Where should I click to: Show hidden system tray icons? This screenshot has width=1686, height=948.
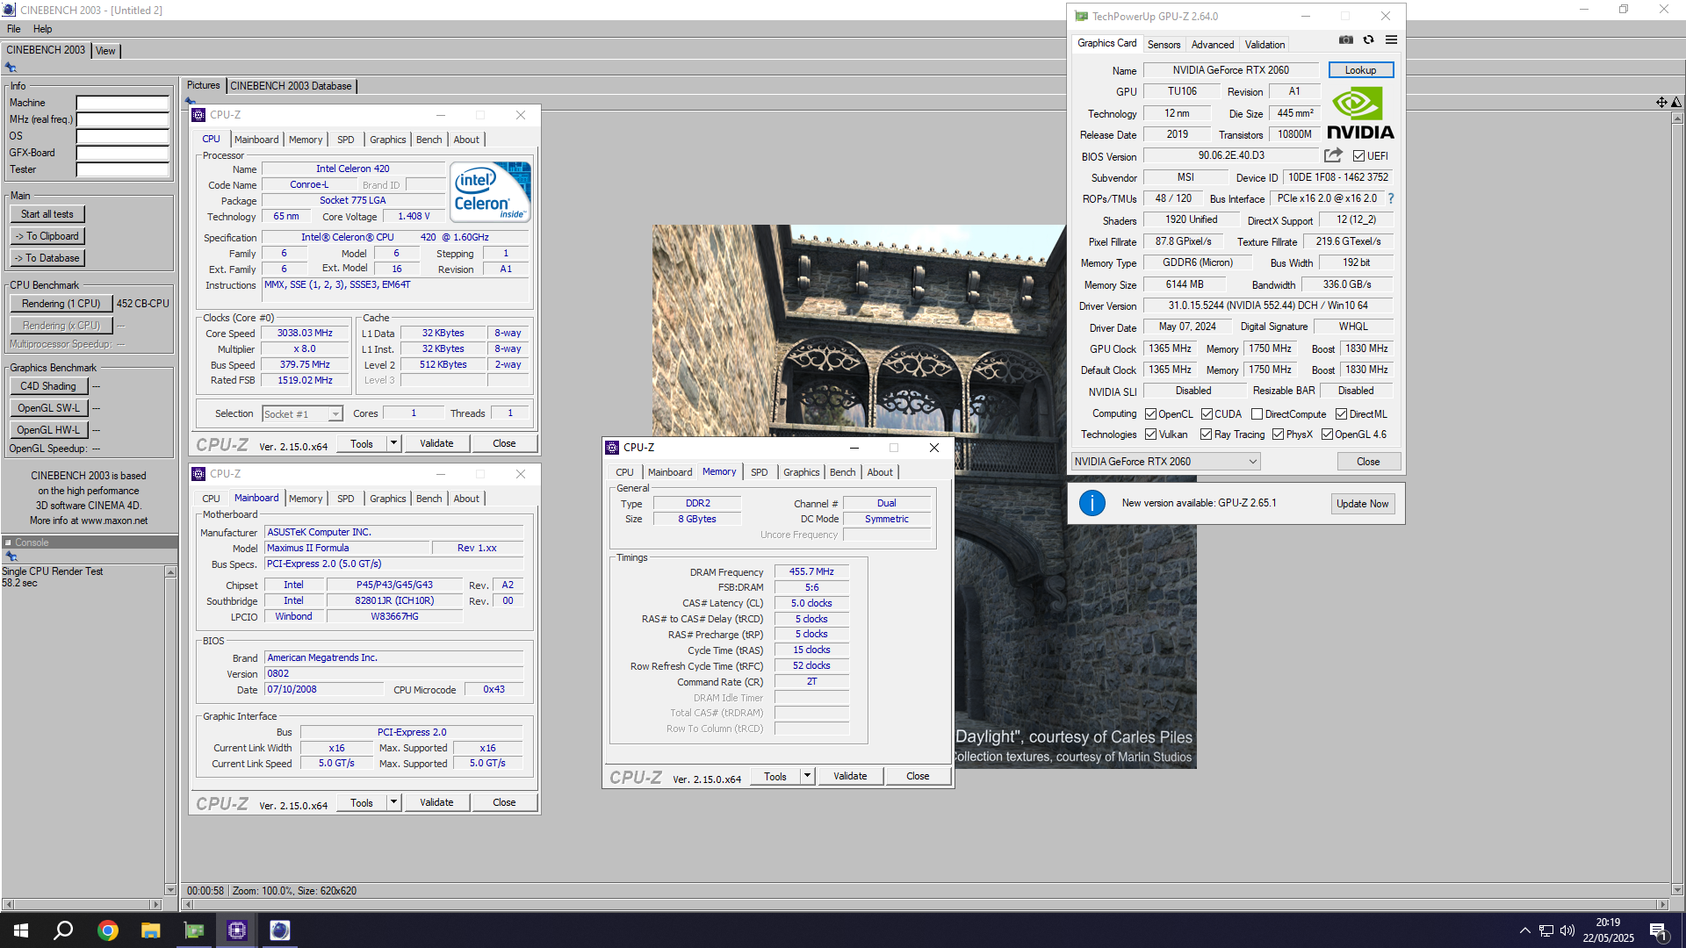pos(1525,930)
